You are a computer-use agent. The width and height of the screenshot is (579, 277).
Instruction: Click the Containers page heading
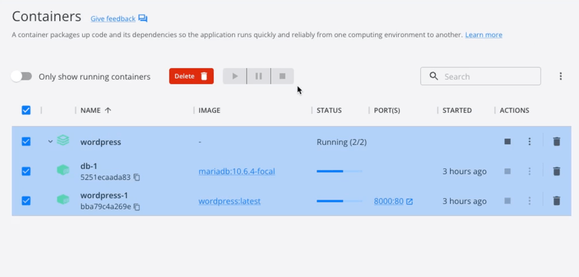tap(46, 17)
